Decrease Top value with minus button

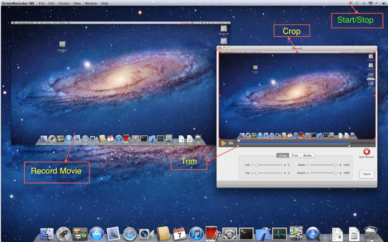tap(252, 173)
